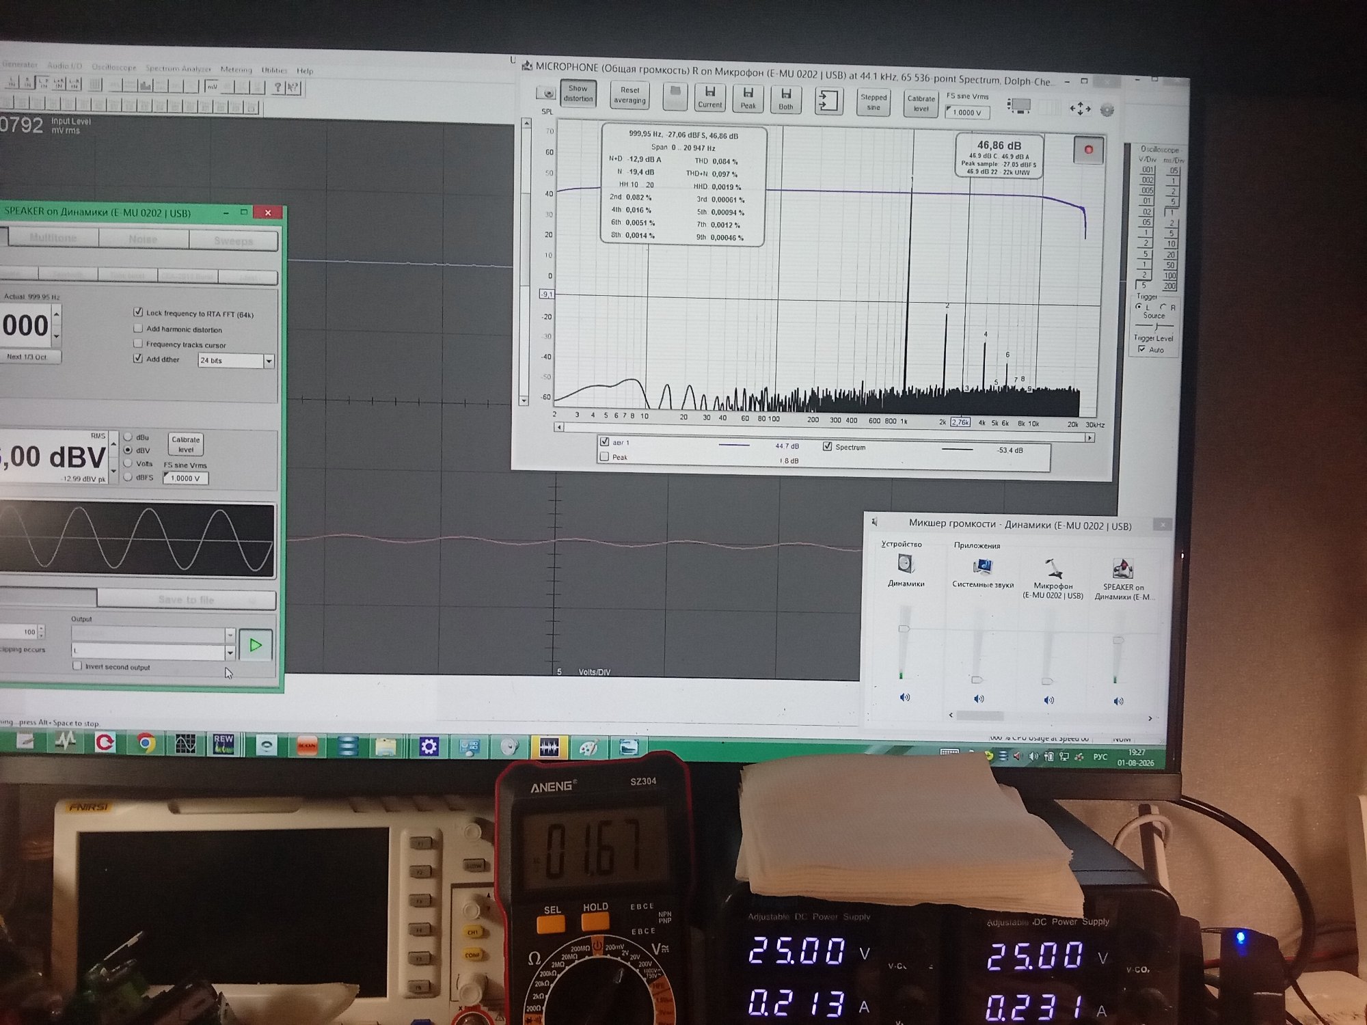Enable Invert second output checkbox
Screen dimensions: 1367x1025
(77, 666)
